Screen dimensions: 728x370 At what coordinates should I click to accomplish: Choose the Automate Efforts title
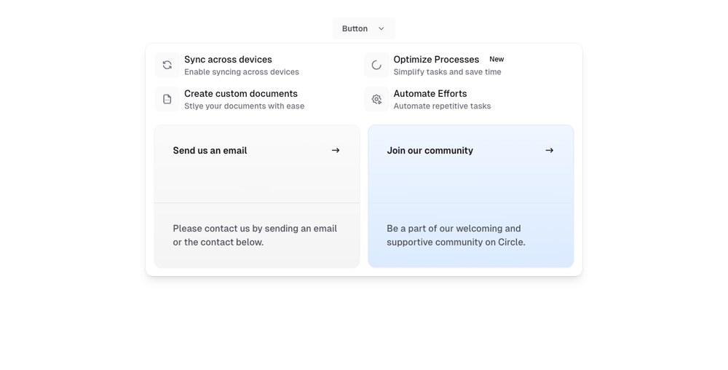[x=430, y=94]
